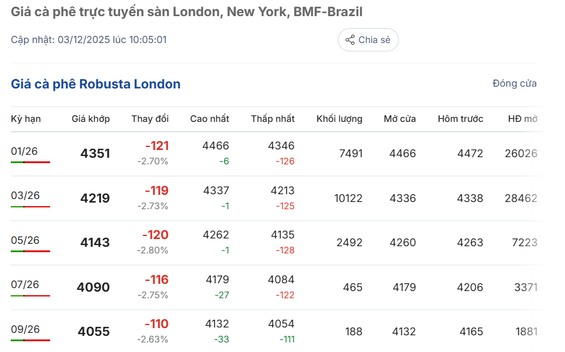The width and height of the screenshot is (565, 352).
Task: Sort by the Khối lượng column header
Action: point(339,119)
